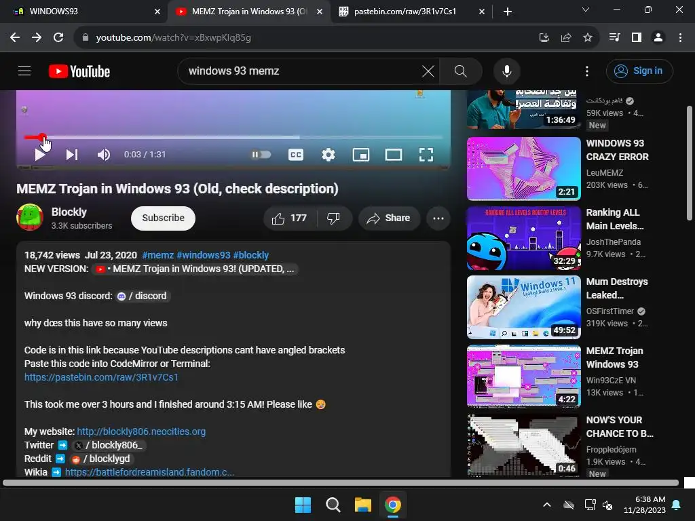This screenshot has height=521, width=695.
Task: Open Blockly channel avatar
Action: 30,218
